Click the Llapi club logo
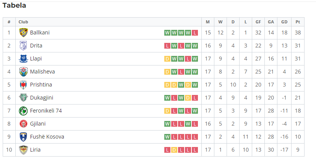The width and height of the screenshot is (316, 165). [23, 59]
